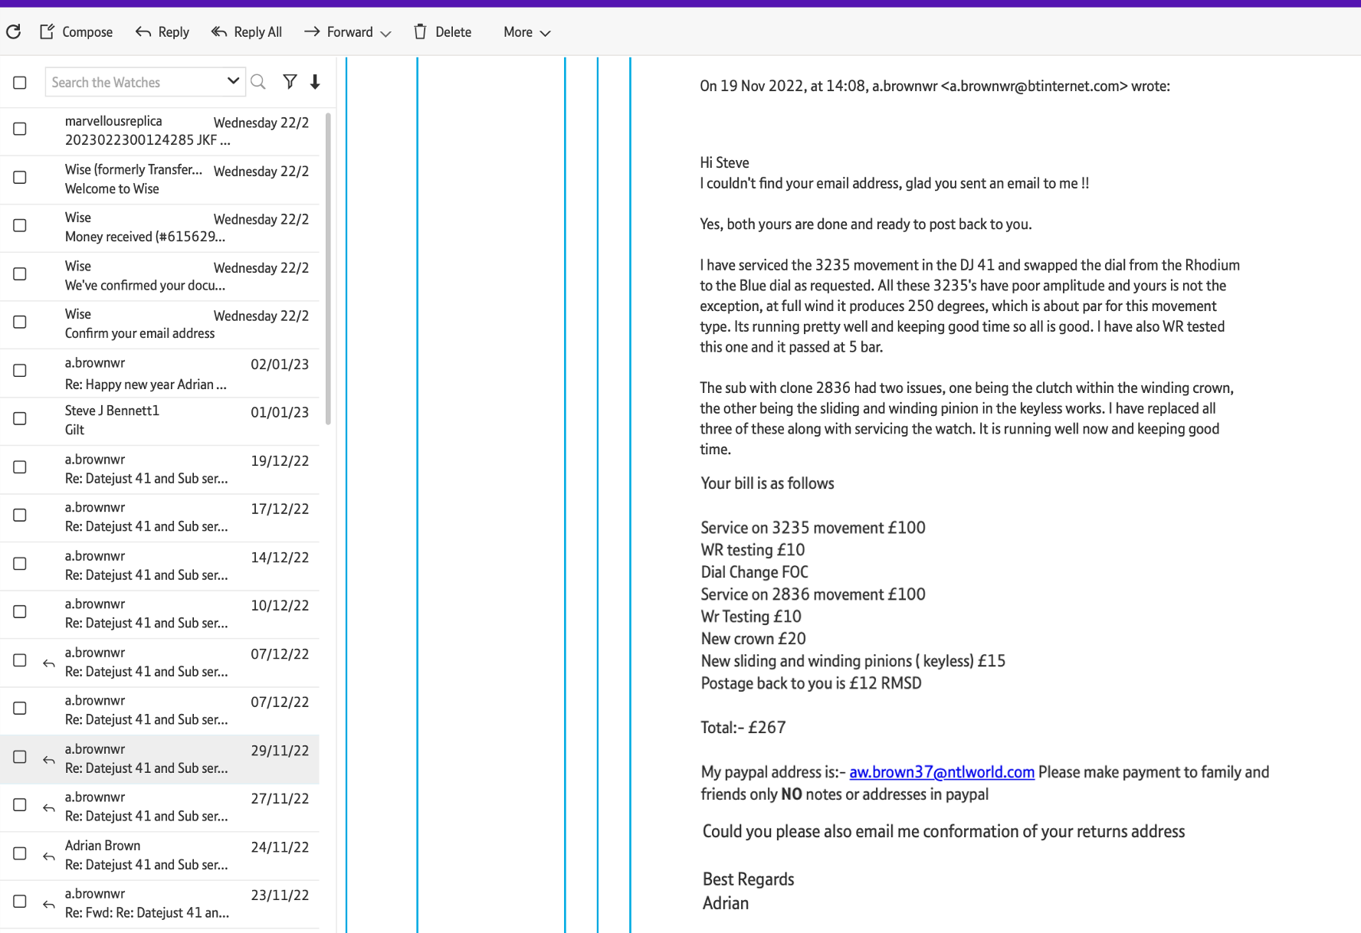
Task: Tick checkbox for the Adrian Brown 24/11/22 message
Action: point(20,853)
